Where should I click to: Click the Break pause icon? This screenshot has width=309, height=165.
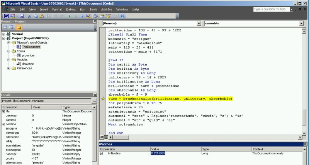tap(76, 16)
